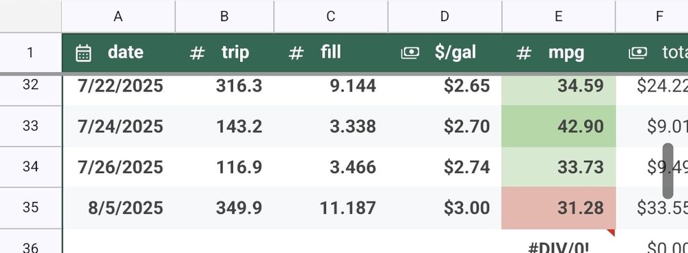The image size is (688, 253).
Task: Select column A header
Action: 118,16
